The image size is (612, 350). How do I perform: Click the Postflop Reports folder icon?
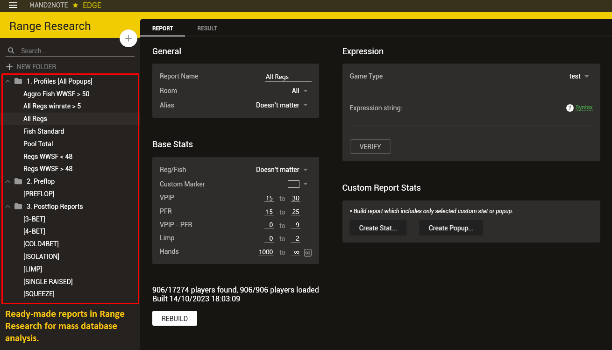18,207
